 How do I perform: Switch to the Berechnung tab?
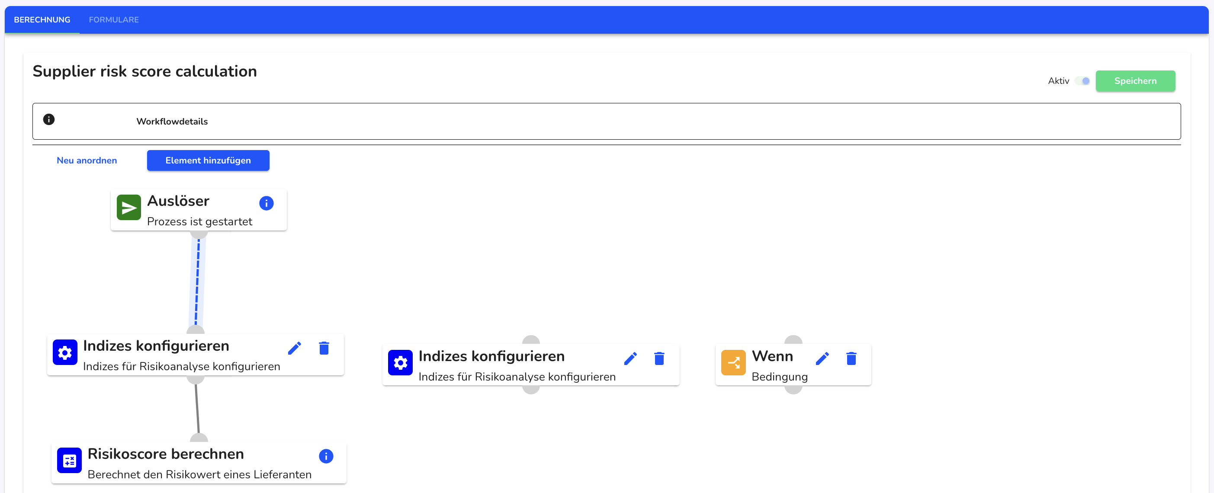42,20
